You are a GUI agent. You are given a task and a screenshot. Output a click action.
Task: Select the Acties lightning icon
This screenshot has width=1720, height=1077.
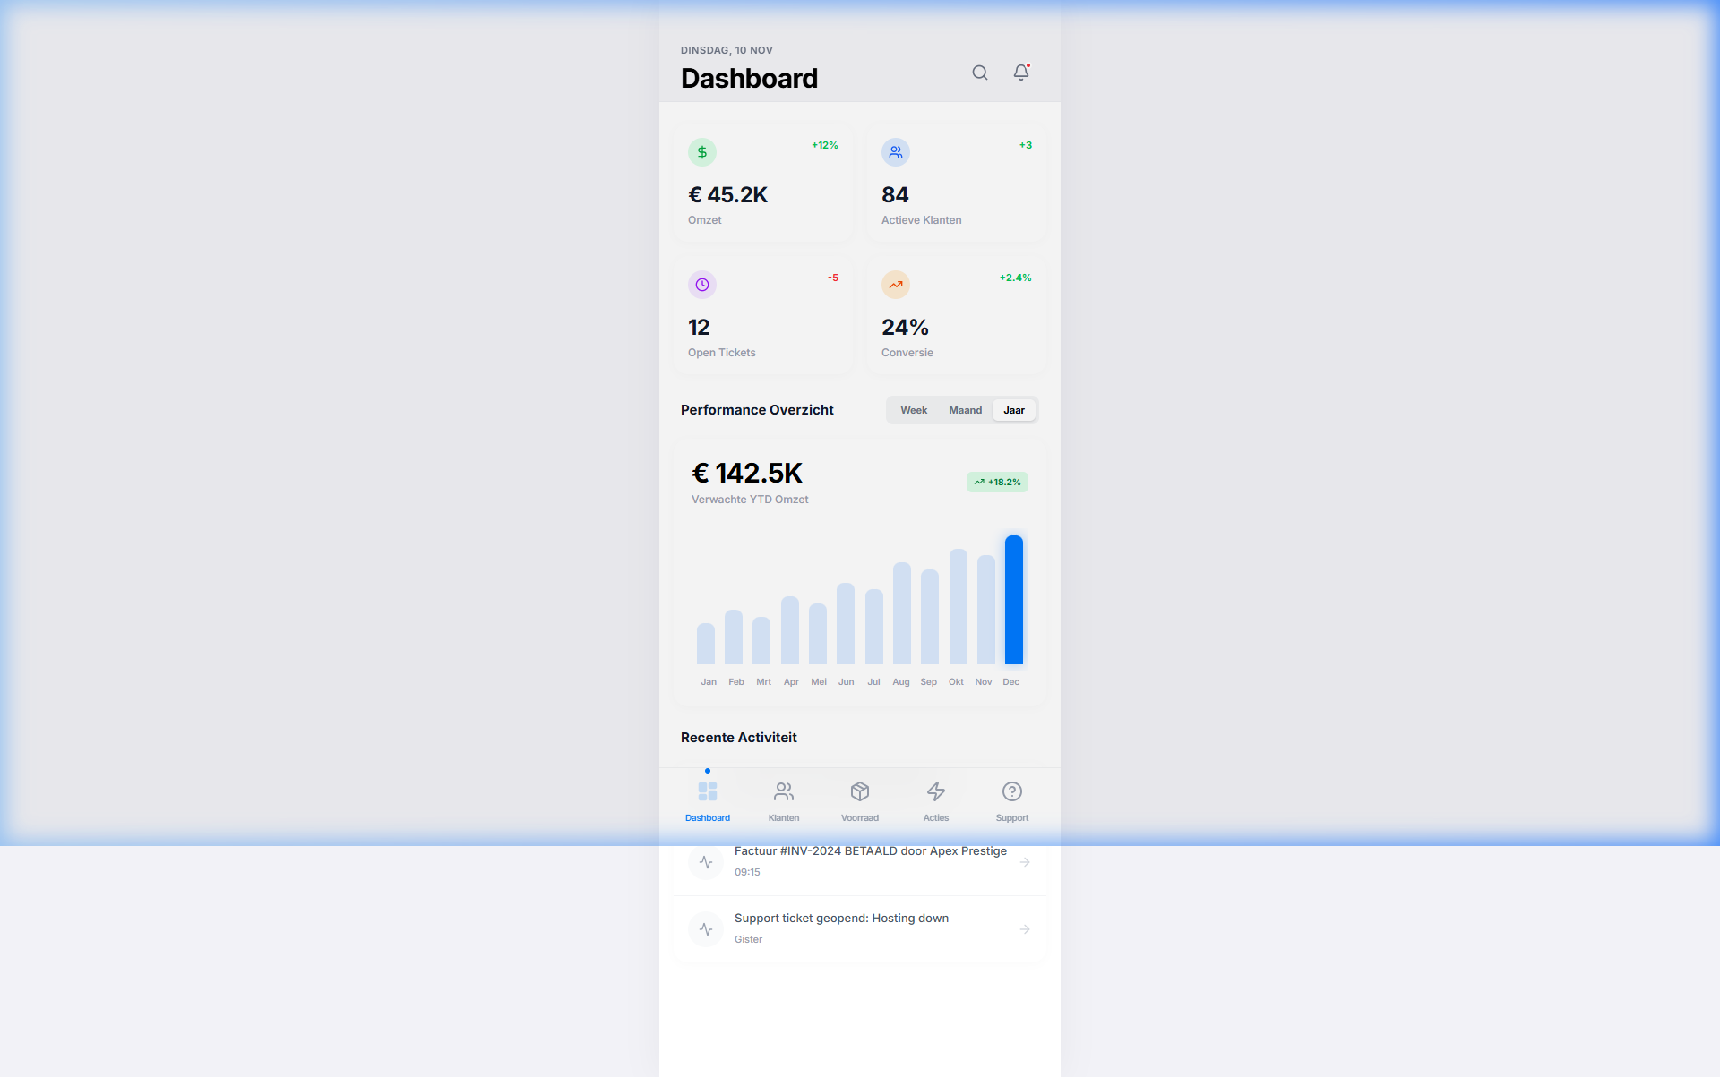click(935, 791)
